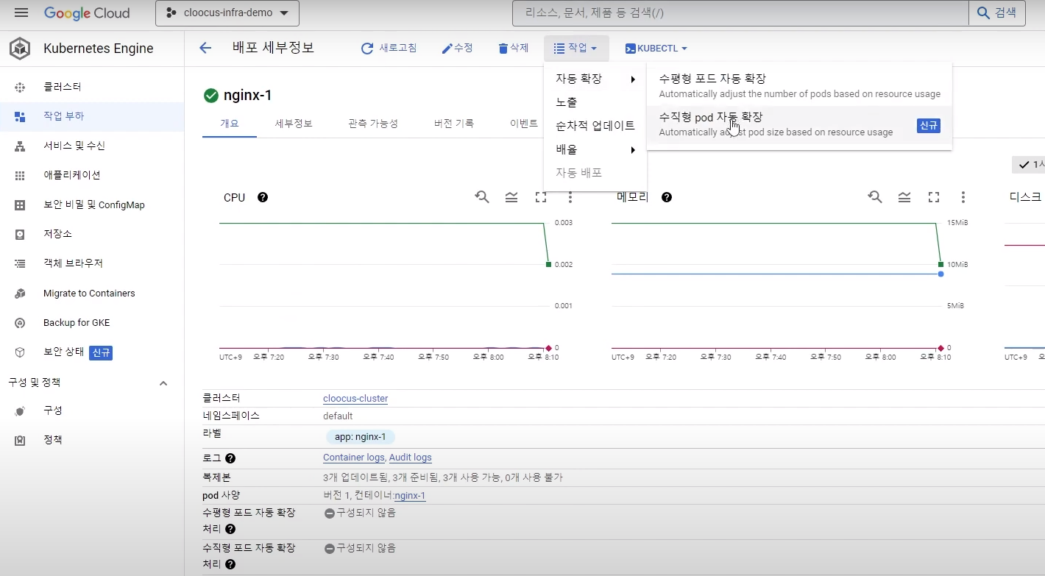Open 정책 in the sidebar
The image size is (1045, 576).
92,440
